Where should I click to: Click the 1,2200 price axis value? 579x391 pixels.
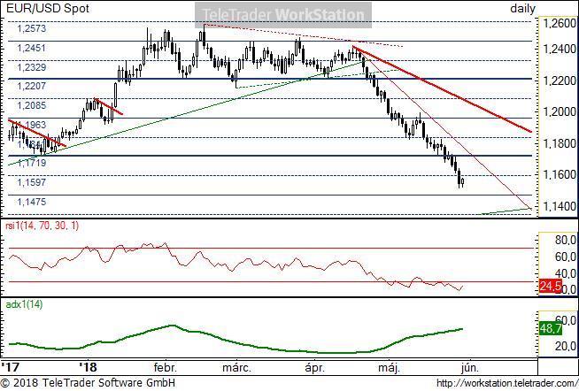click(x=560, y=80)
